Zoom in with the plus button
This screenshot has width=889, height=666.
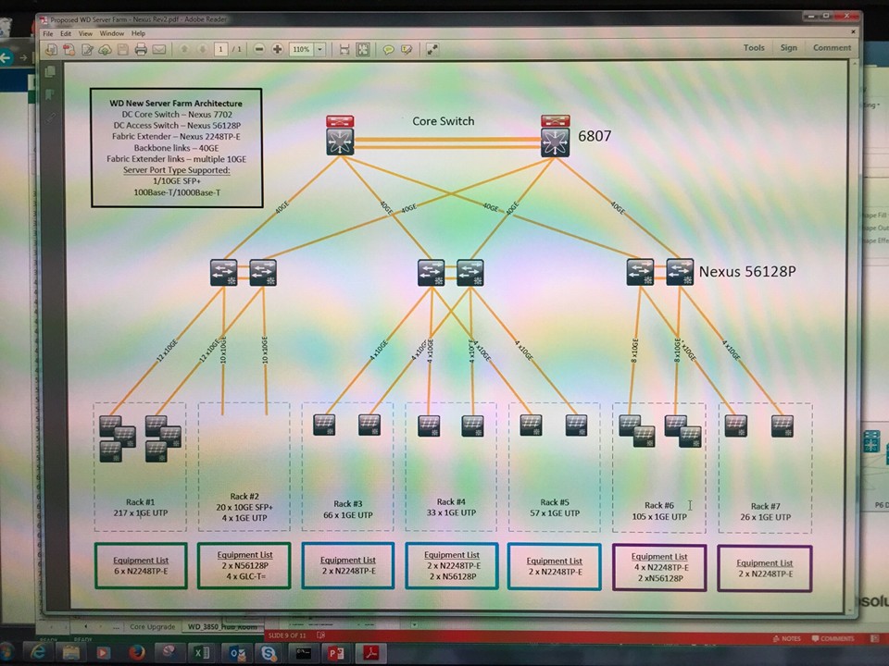coord(277,49)
